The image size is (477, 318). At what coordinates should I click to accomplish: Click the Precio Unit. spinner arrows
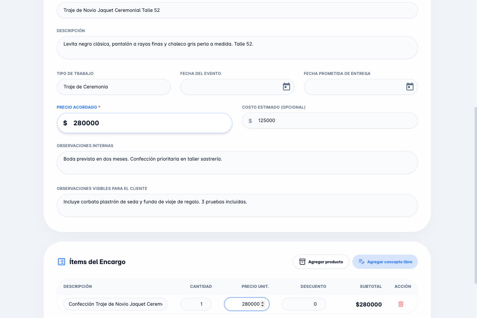coord(263,304)
